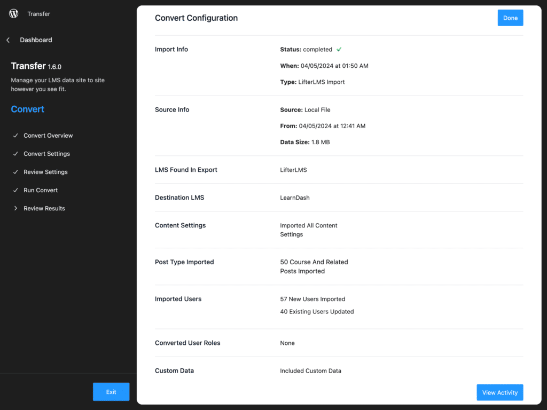The width and height of the screenshot is (547, 410).
Task: Click the Done button
Action: click(510, 18)
